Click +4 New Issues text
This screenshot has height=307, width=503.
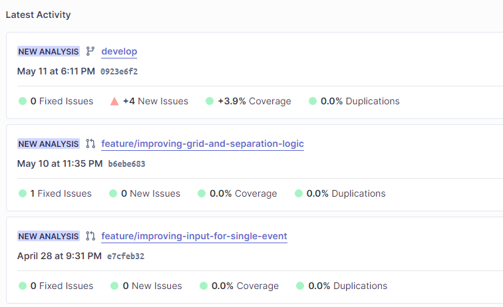point(156,101)
